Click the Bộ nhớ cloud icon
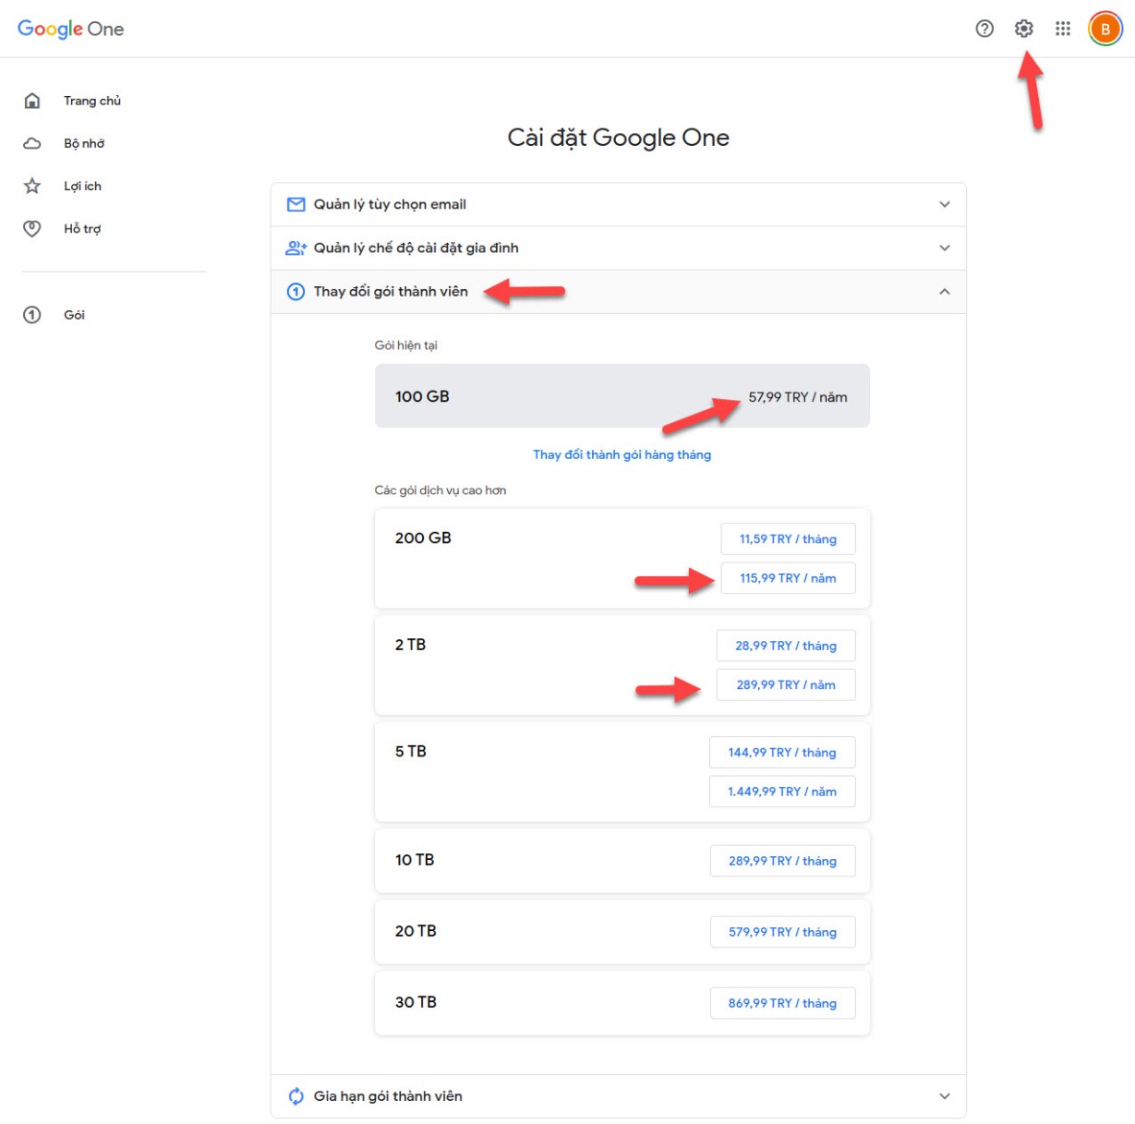The image size is (1135, 1124). pos(32,143)
